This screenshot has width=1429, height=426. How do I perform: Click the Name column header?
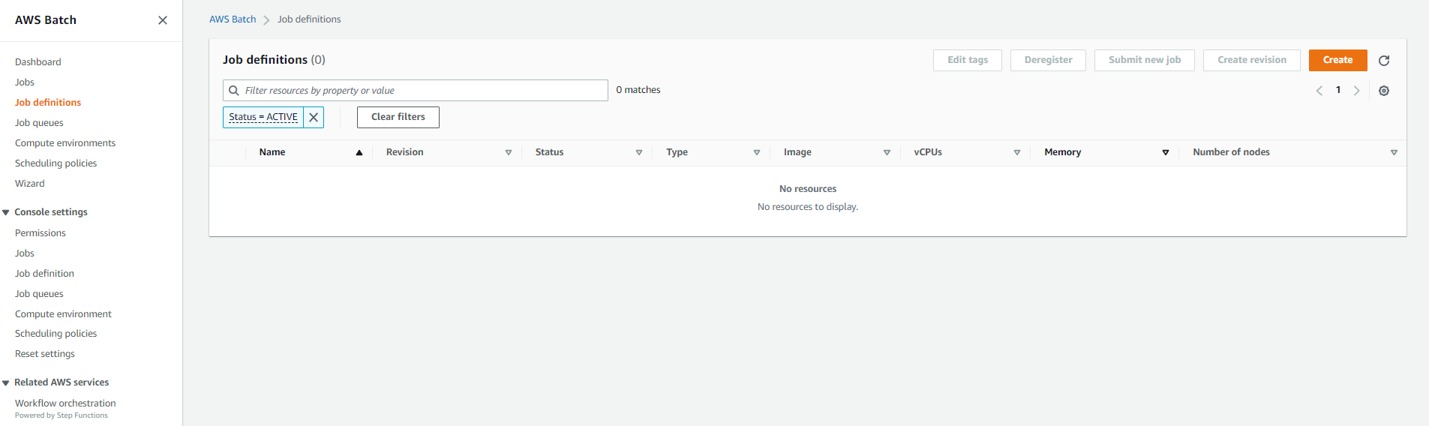[x=272, y=152]
